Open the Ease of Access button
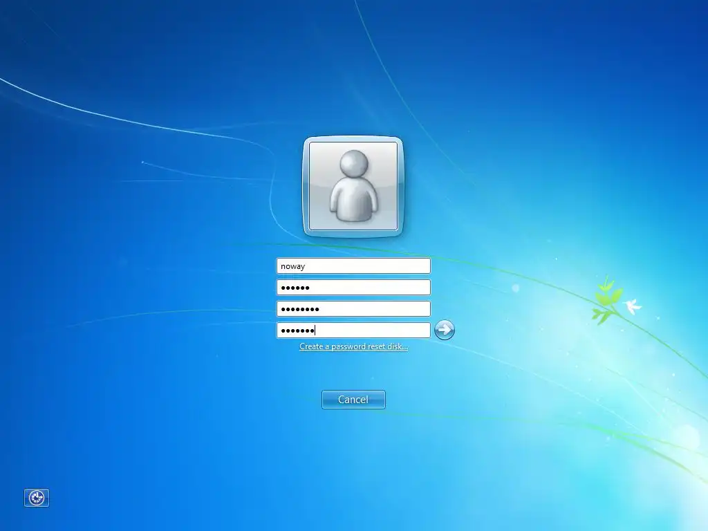The width and height of the screenshot is (708, 531). coord(37,498)
